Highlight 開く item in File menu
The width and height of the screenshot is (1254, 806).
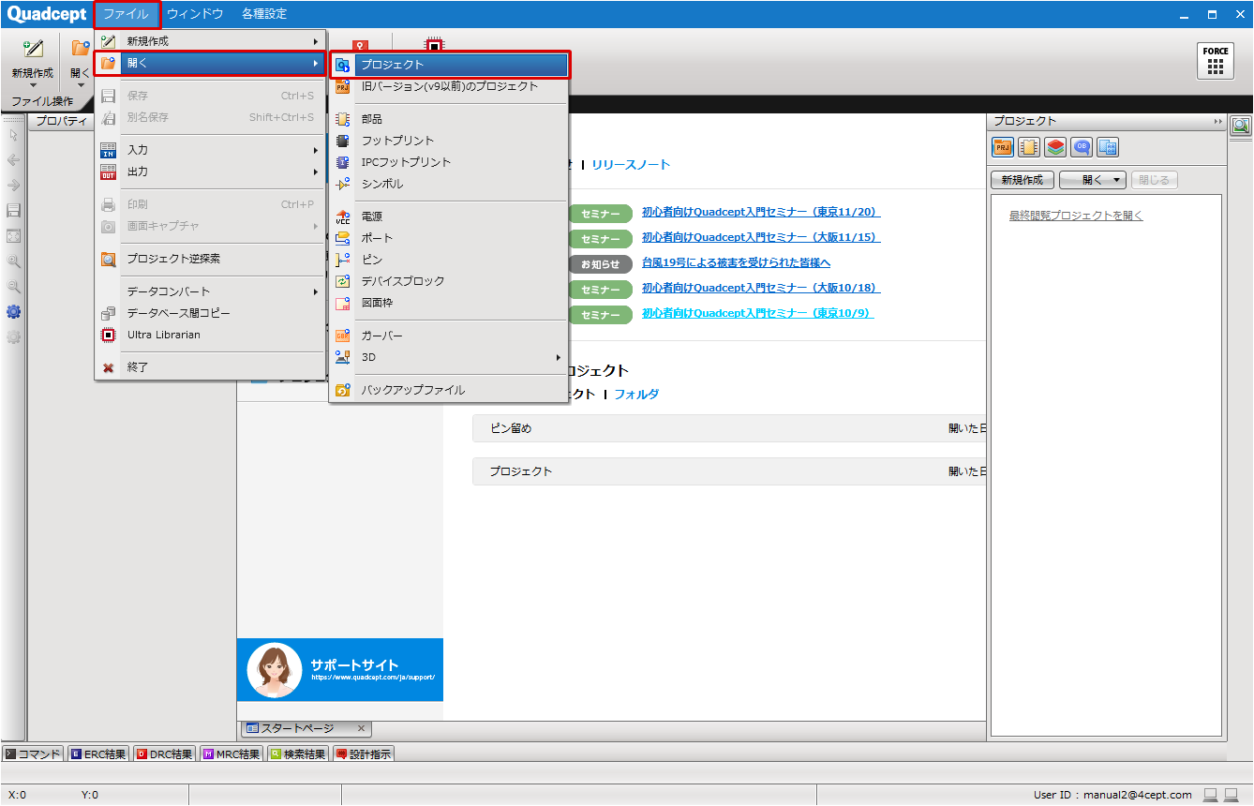pyautogui.click(x=210, y=63)
